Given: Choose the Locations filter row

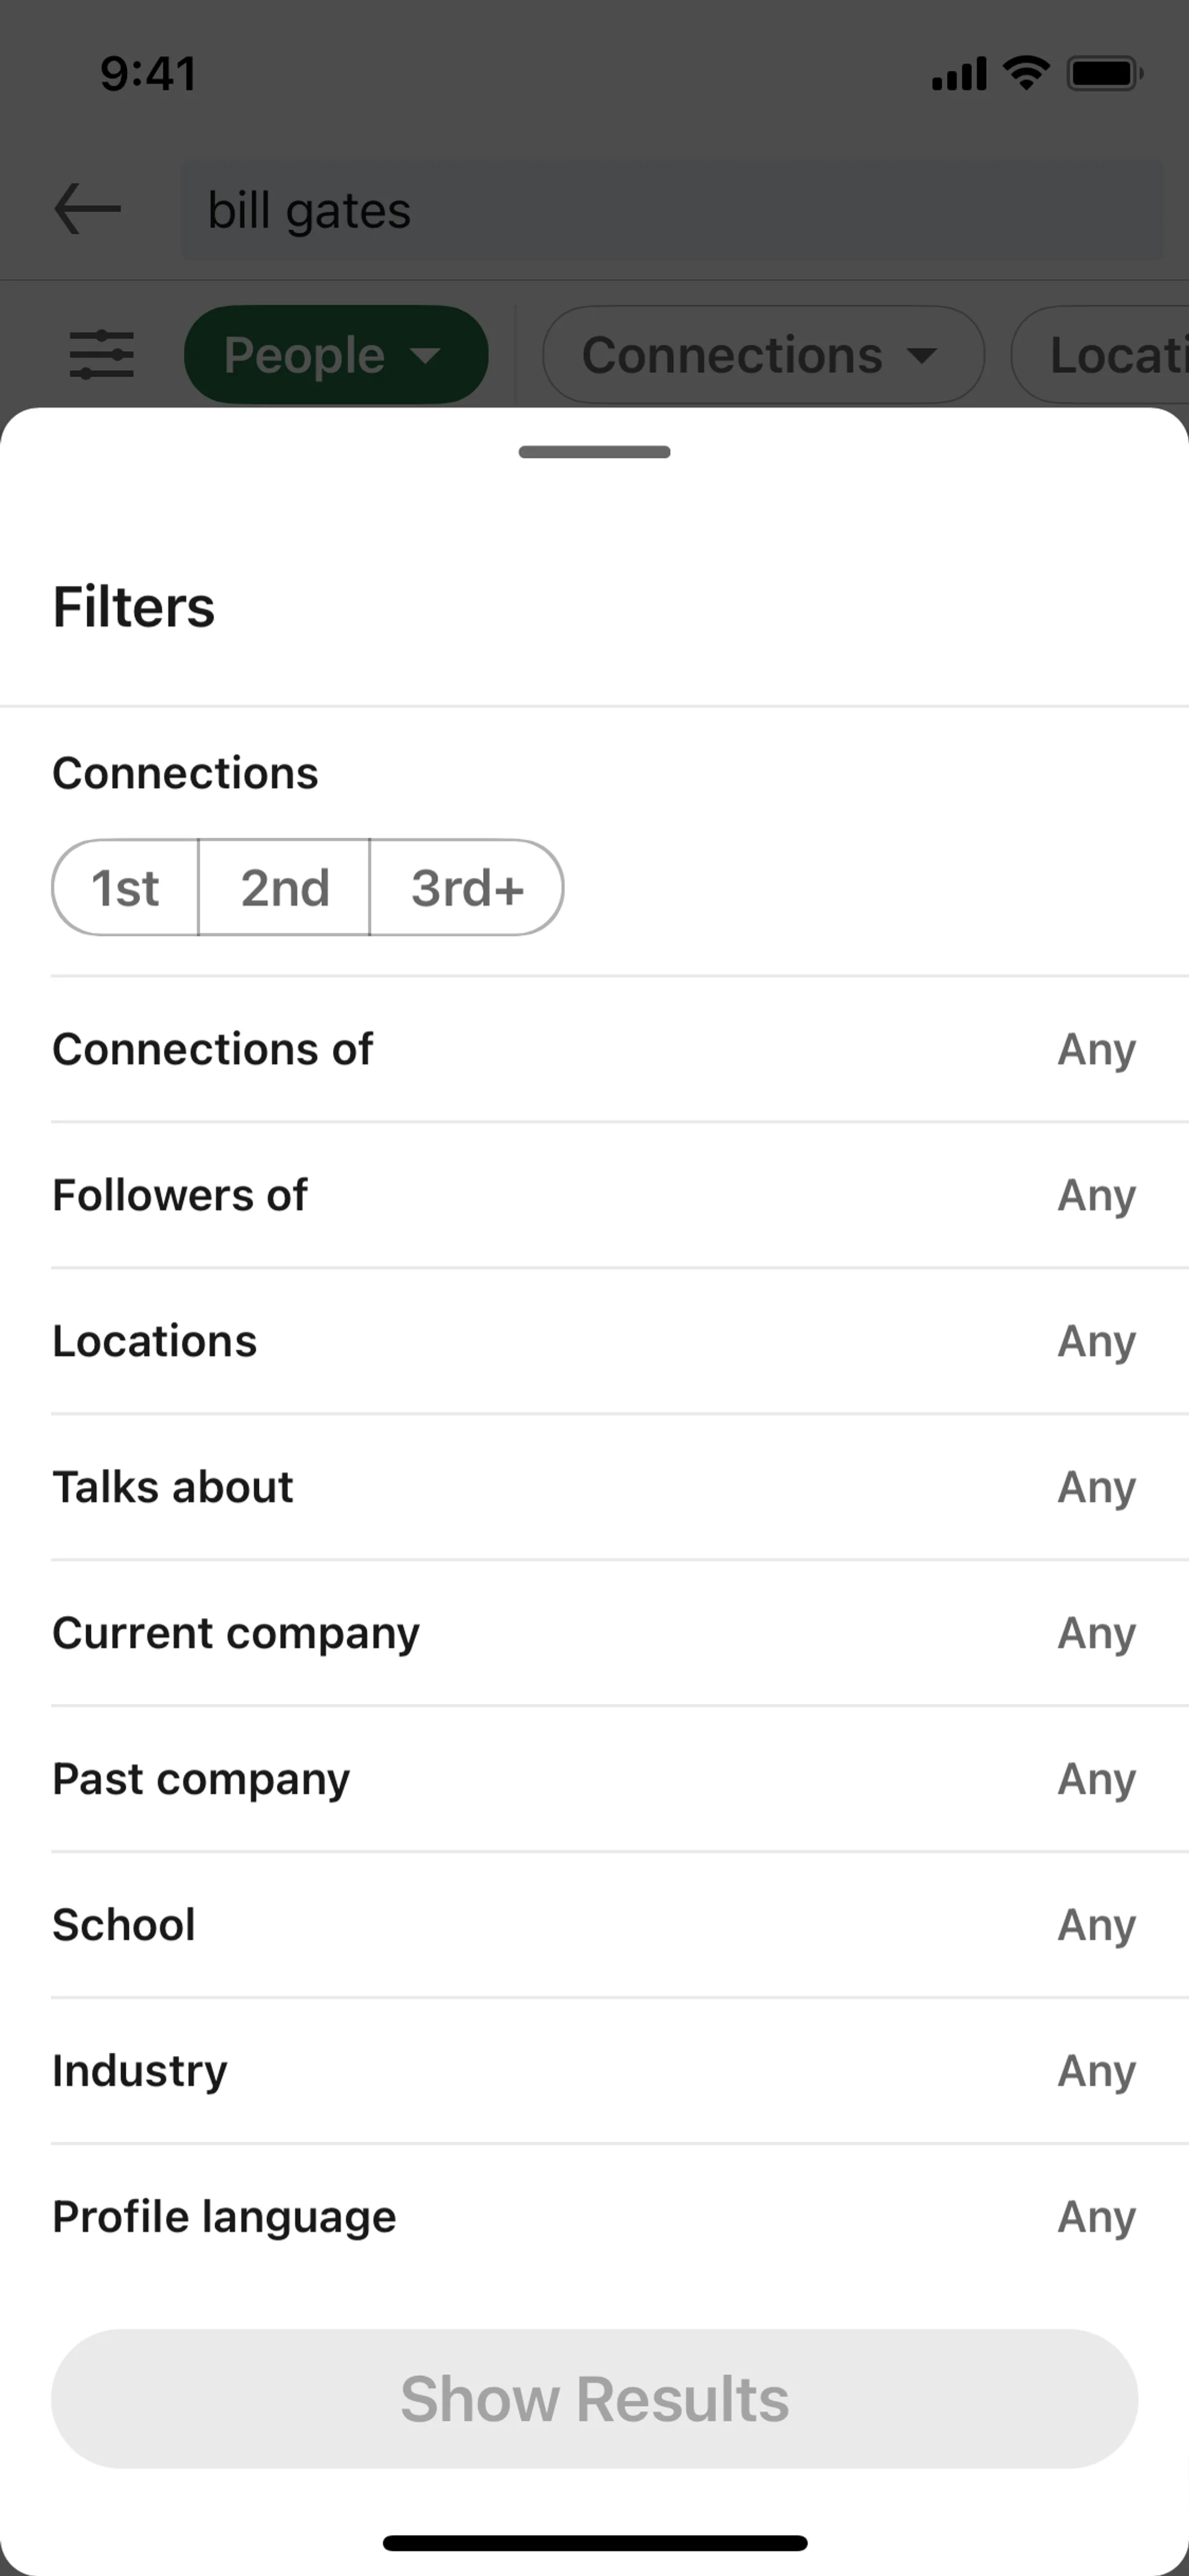Looking at the screenshot, I should point(594,1341).
